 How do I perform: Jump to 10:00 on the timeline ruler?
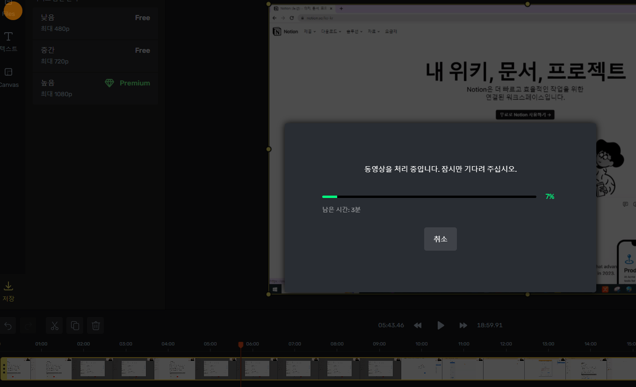click(421, 344)
